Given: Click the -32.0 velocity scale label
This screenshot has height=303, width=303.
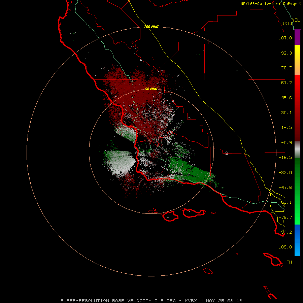Looking at the screenshot, I should click(285, 173).
